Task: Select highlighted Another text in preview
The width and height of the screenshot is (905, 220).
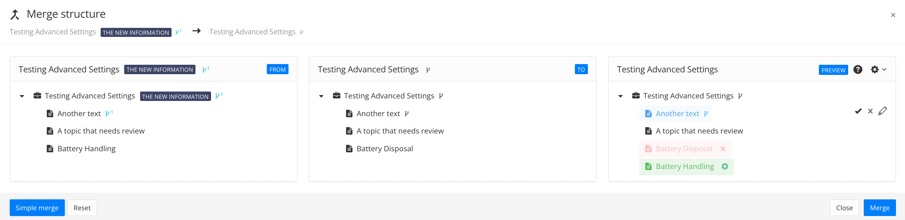Action: 677,114
